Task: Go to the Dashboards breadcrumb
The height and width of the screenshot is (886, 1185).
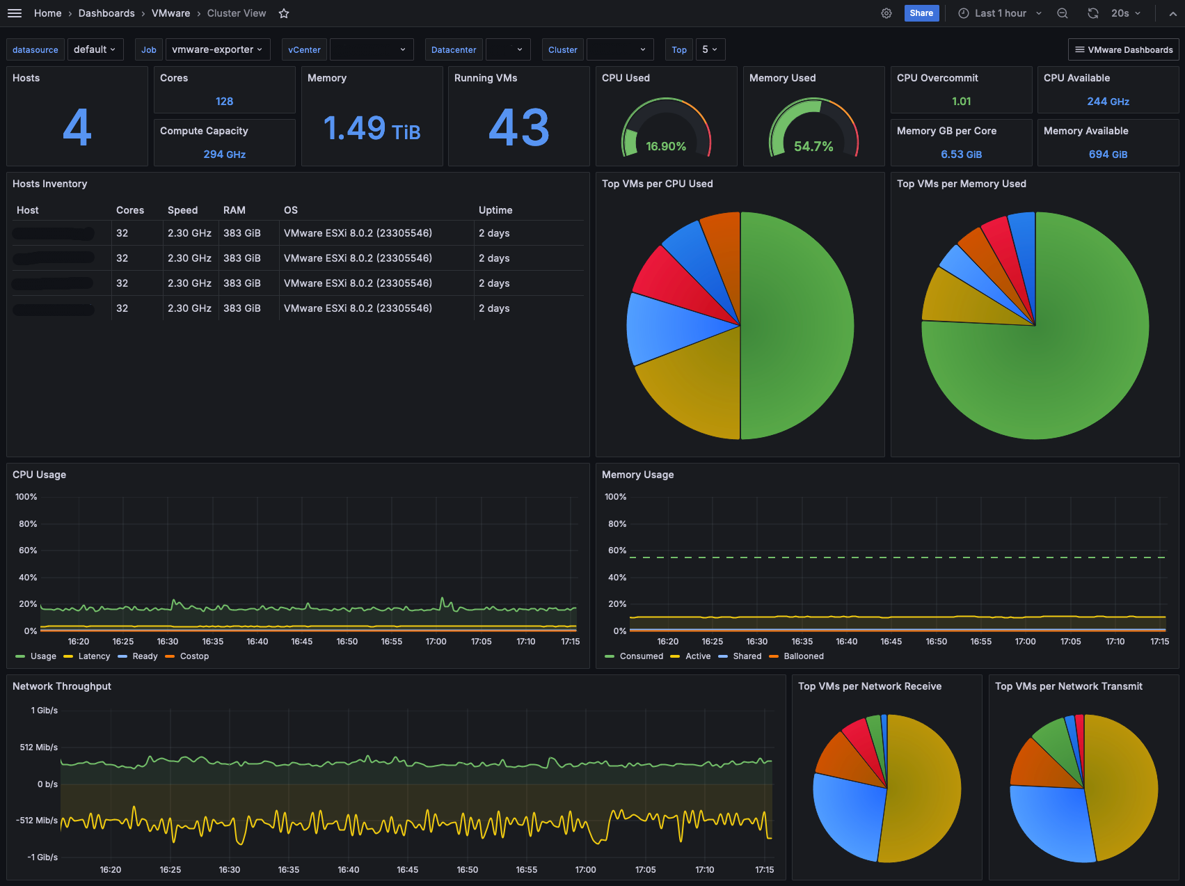Action: (x=106, y=13)
